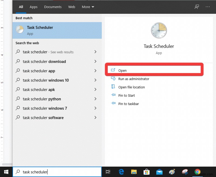The image size is (216, 177).
Task: Expand the More tab dropdown
Action: pos(88,7)
